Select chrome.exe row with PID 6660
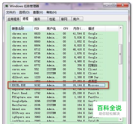Viewport: 133px width, 124px height. click(58, 42)
